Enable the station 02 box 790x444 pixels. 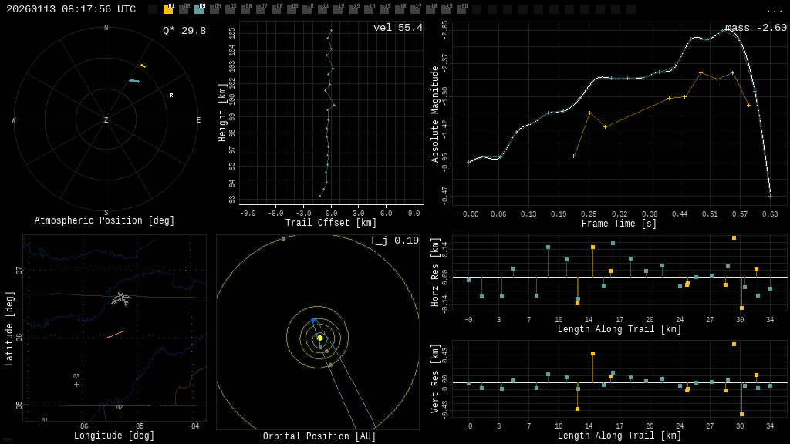[184, 9]
